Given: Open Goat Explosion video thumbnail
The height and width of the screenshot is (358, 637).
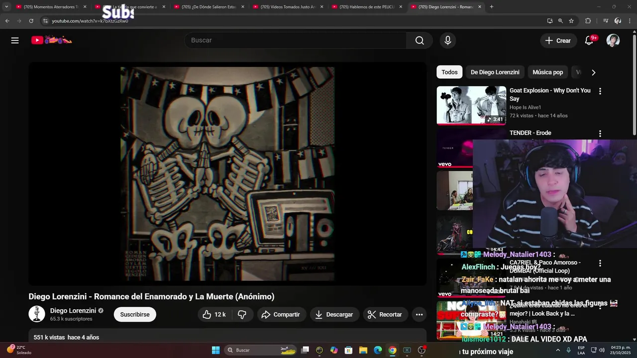Looking at the screenshot, I should point(471,105).
